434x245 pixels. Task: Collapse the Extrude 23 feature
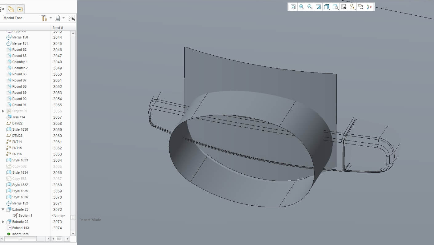[3, 209]
